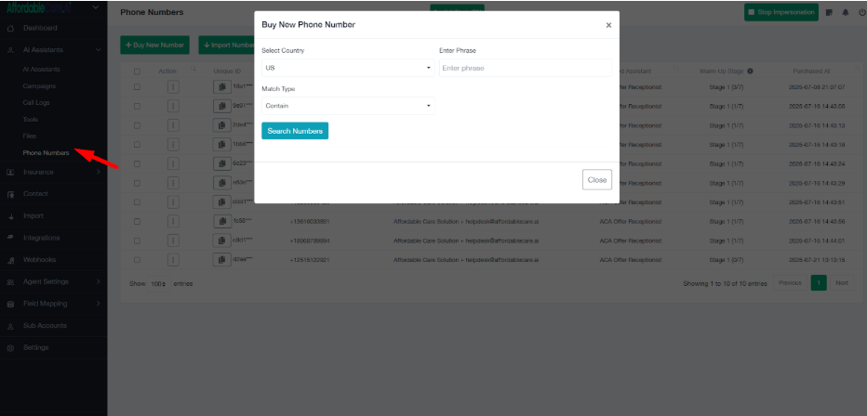
Task: Go to Webhooks in the sidebar
Action: 40,259
